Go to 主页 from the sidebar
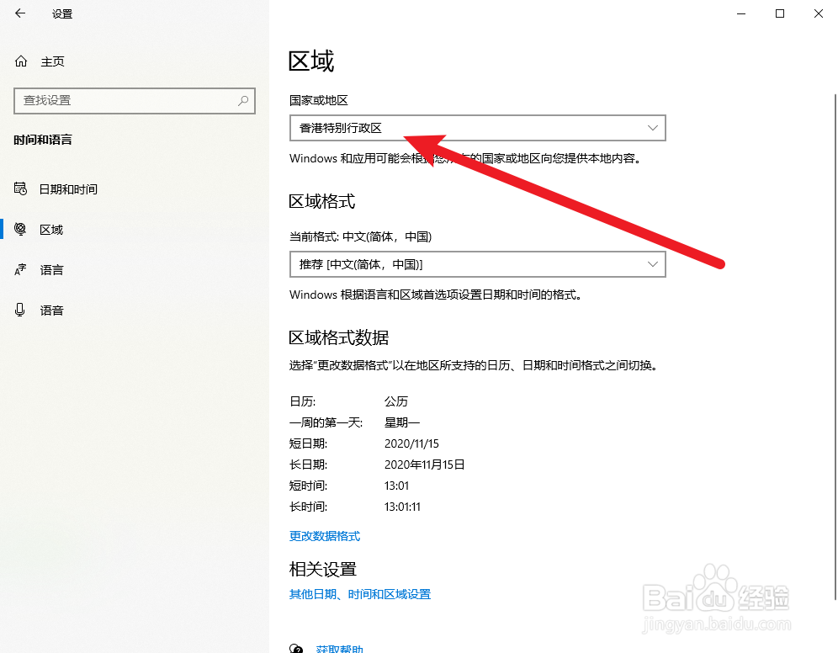The image size is (838, 653). (x=52, y=61)
